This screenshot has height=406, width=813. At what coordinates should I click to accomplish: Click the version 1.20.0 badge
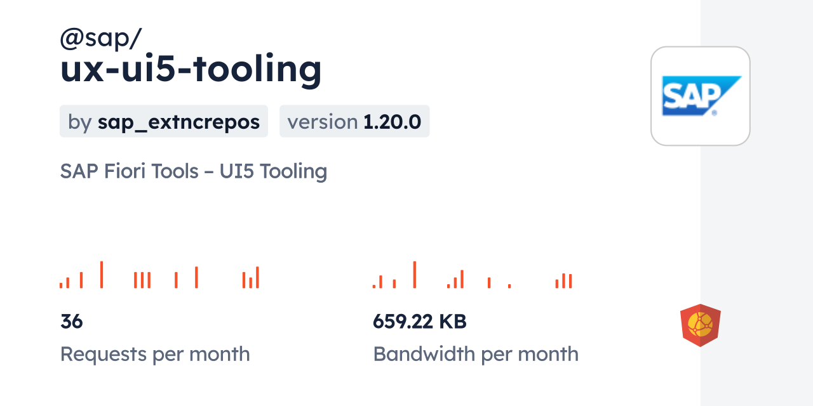point(354,122)
